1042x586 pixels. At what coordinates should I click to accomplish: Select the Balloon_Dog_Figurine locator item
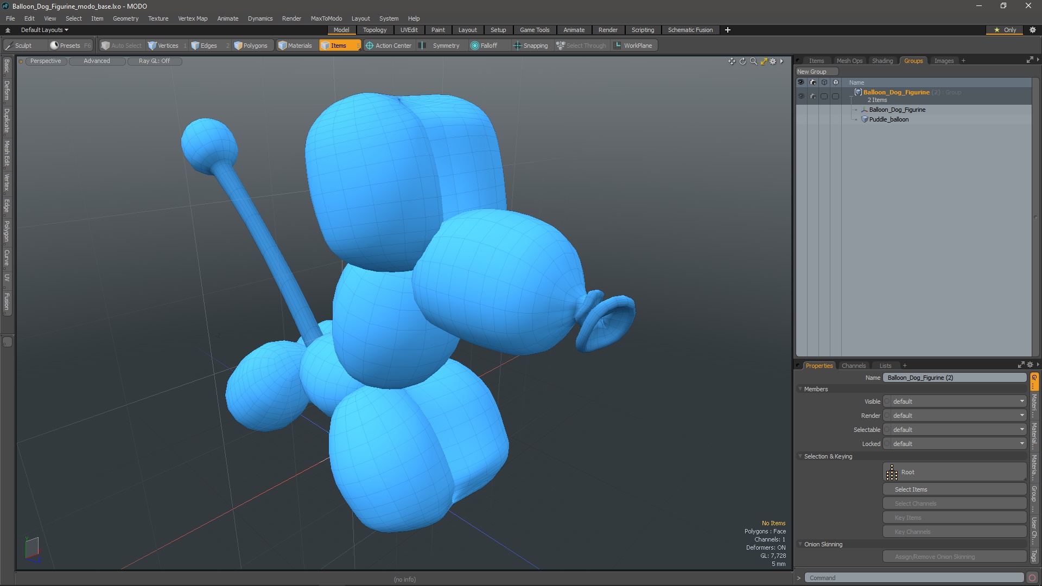[x=897, y=110]
